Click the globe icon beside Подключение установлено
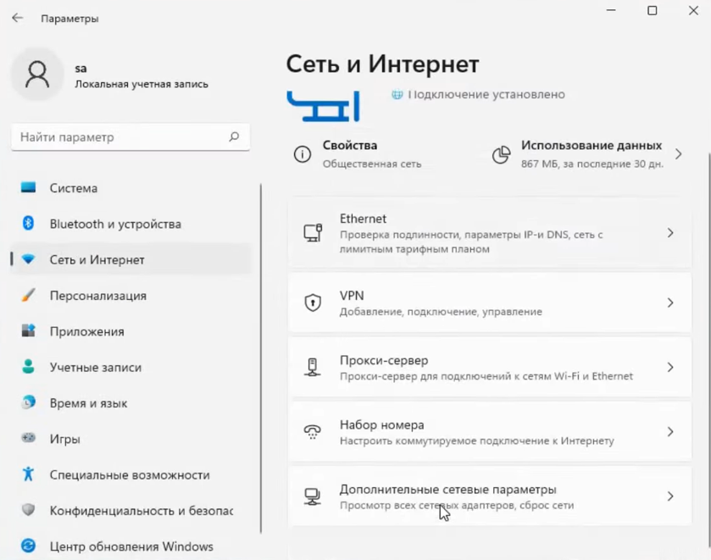 pos(397,94)
